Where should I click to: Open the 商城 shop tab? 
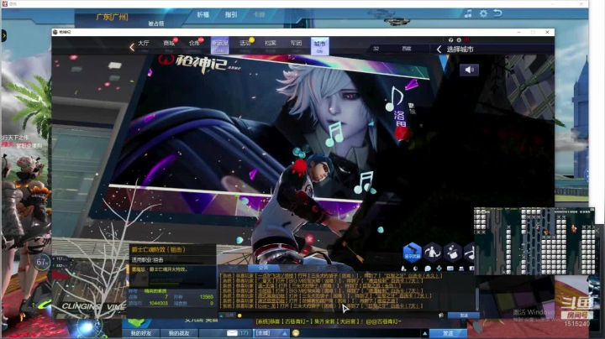169,44
